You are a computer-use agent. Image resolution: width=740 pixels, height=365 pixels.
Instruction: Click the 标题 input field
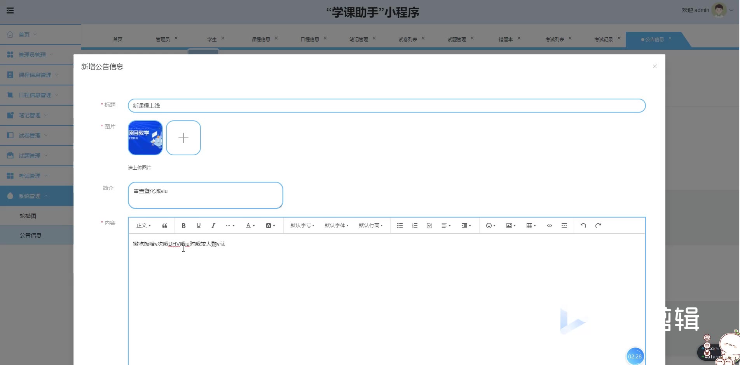click(x=386, y=106)
